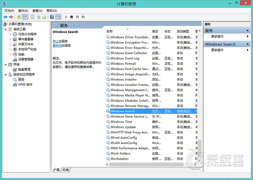Select the Wired AutoConfig service
The width and height of the screenshot is (253, 180).
coord(151,138)
